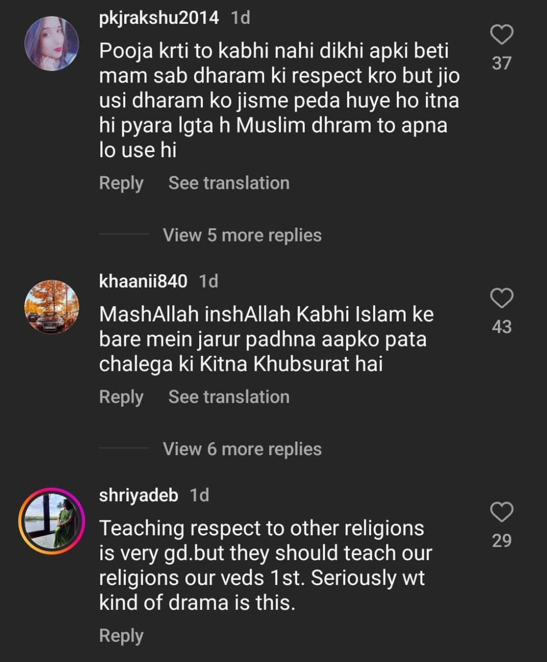Reply to pkjrakshu2014's comment
Image resolution: width=547 pixels, height=662 pixels.
(x=121, y=183)
